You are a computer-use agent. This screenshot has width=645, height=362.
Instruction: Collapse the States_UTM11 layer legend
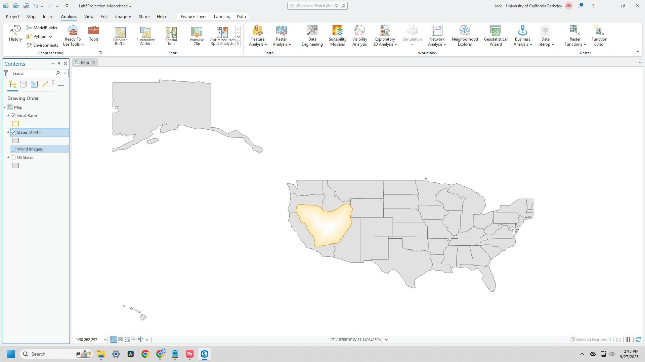tap(8, 132)
